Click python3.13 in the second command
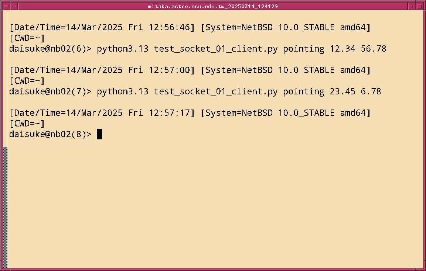The image size is (426, 271). tap(123, 91)
